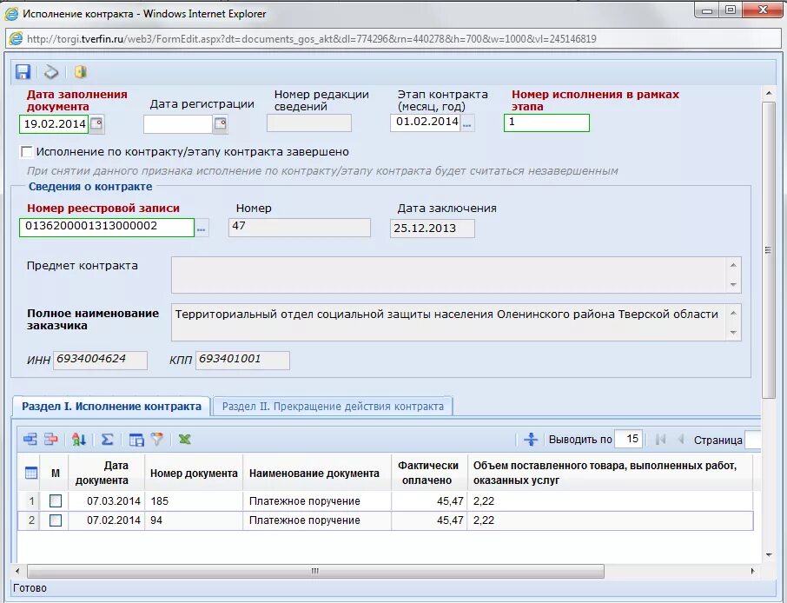This screenshot has width=787, height=603.
Task: Open calendar for document fill date
Action: pyautogui.click(x=97, y=124)
